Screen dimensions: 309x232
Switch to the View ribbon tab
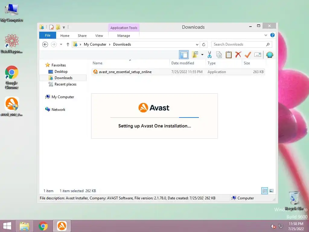pyautogui.click(x=99, y=36)
